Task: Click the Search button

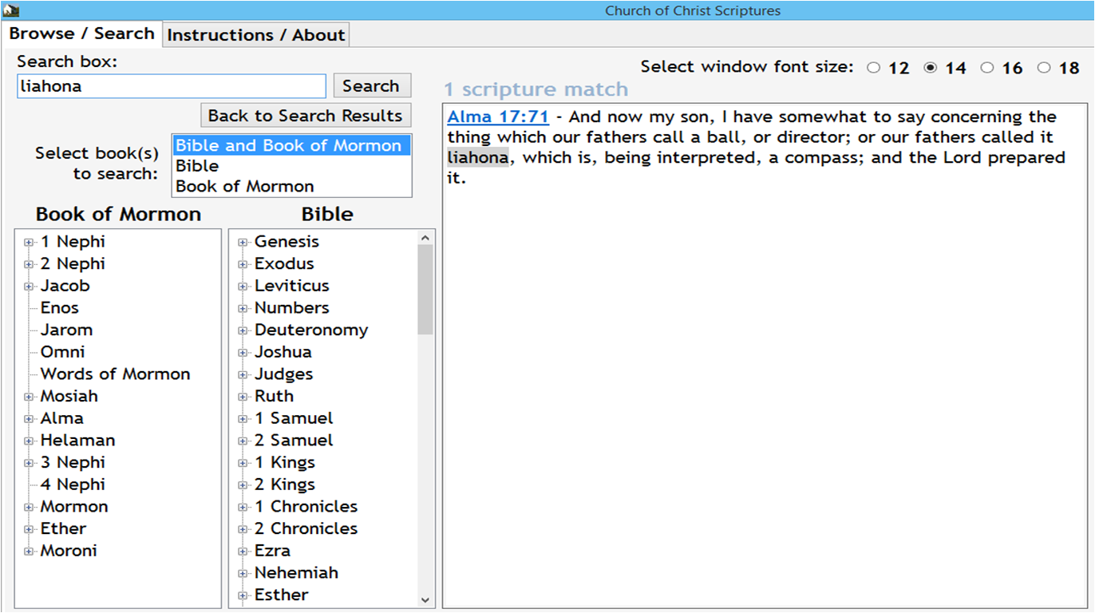Action: coord(372,86)
